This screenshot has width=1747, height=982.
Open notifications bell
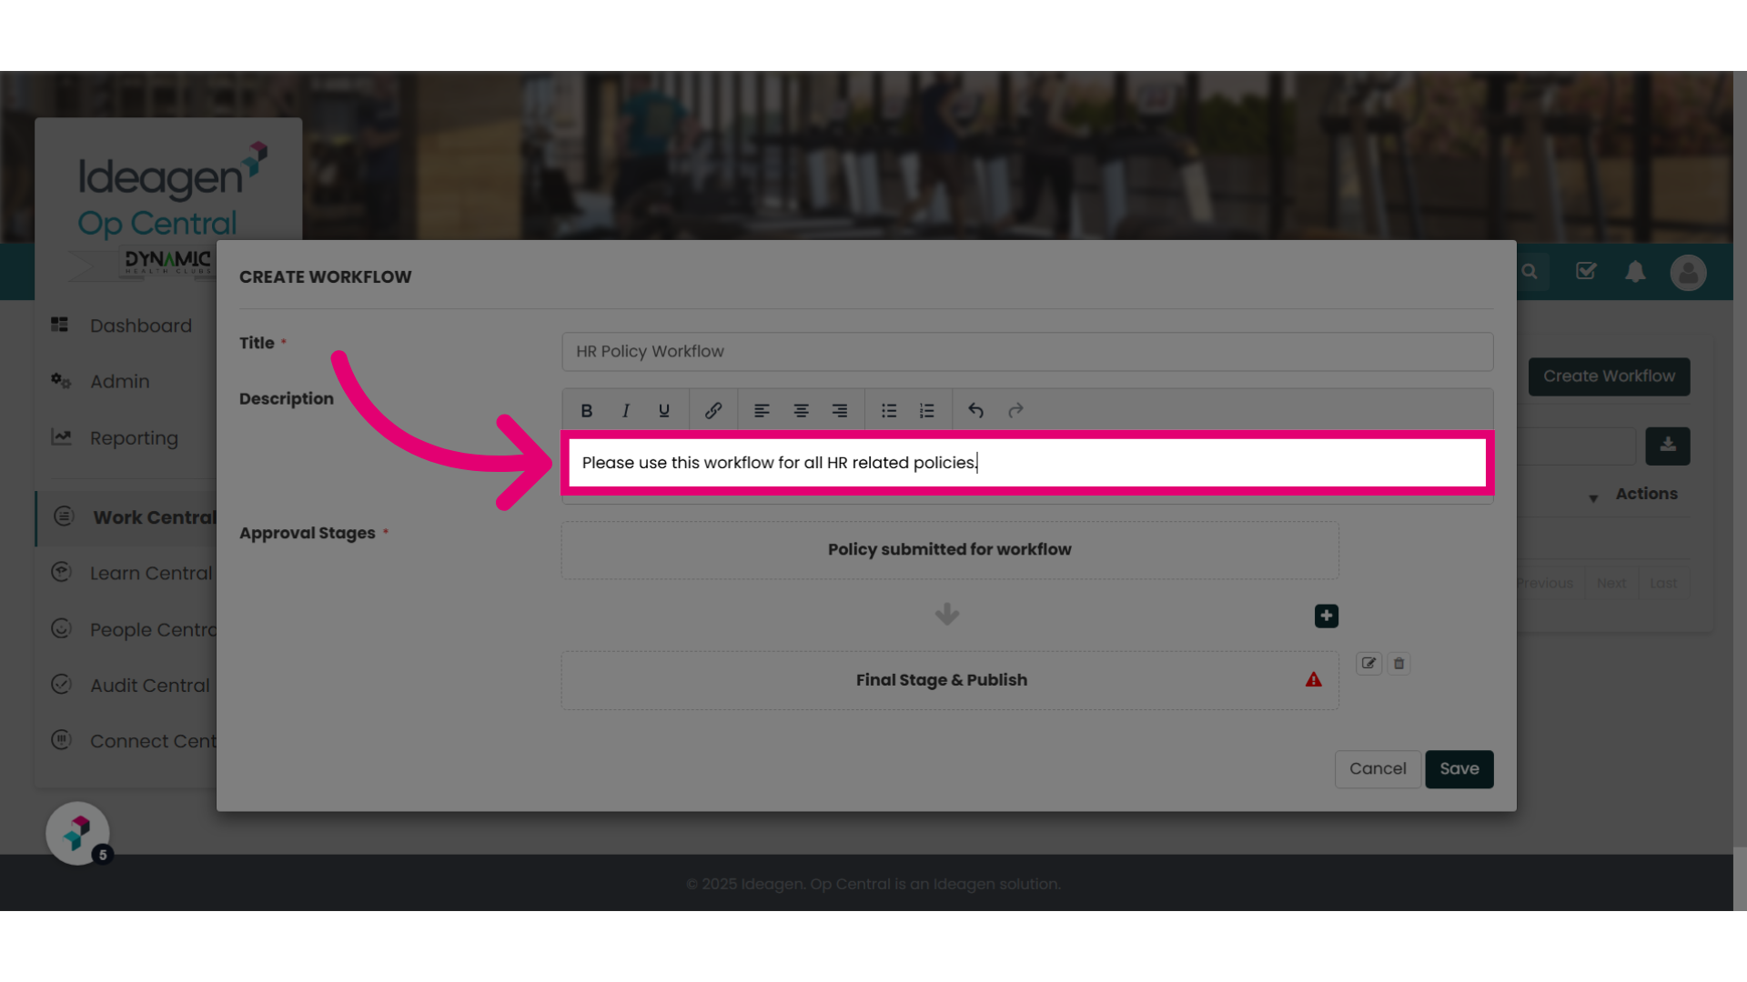coord(1635,272)
